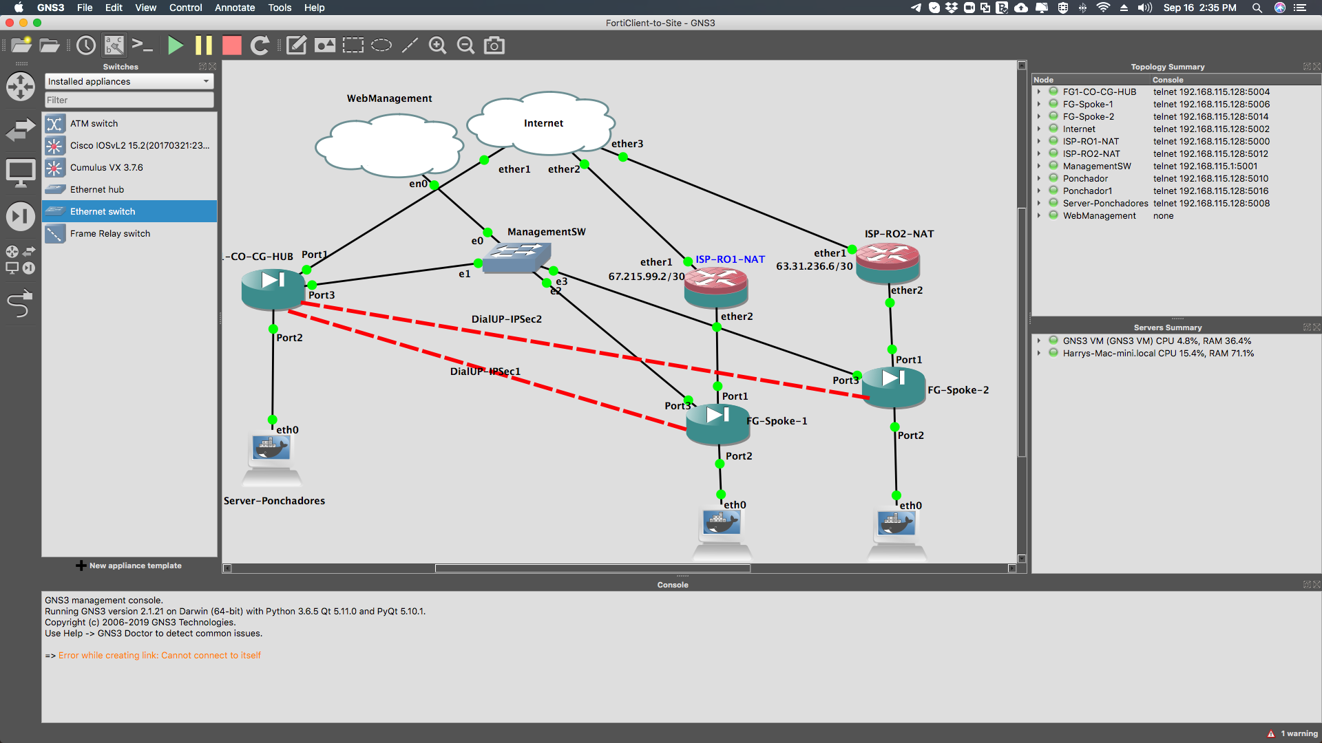Screen dimensions: 1322x743
Task: Expand the GNS3 VM entry in Servers Summary
Action: pos(1040,341)
